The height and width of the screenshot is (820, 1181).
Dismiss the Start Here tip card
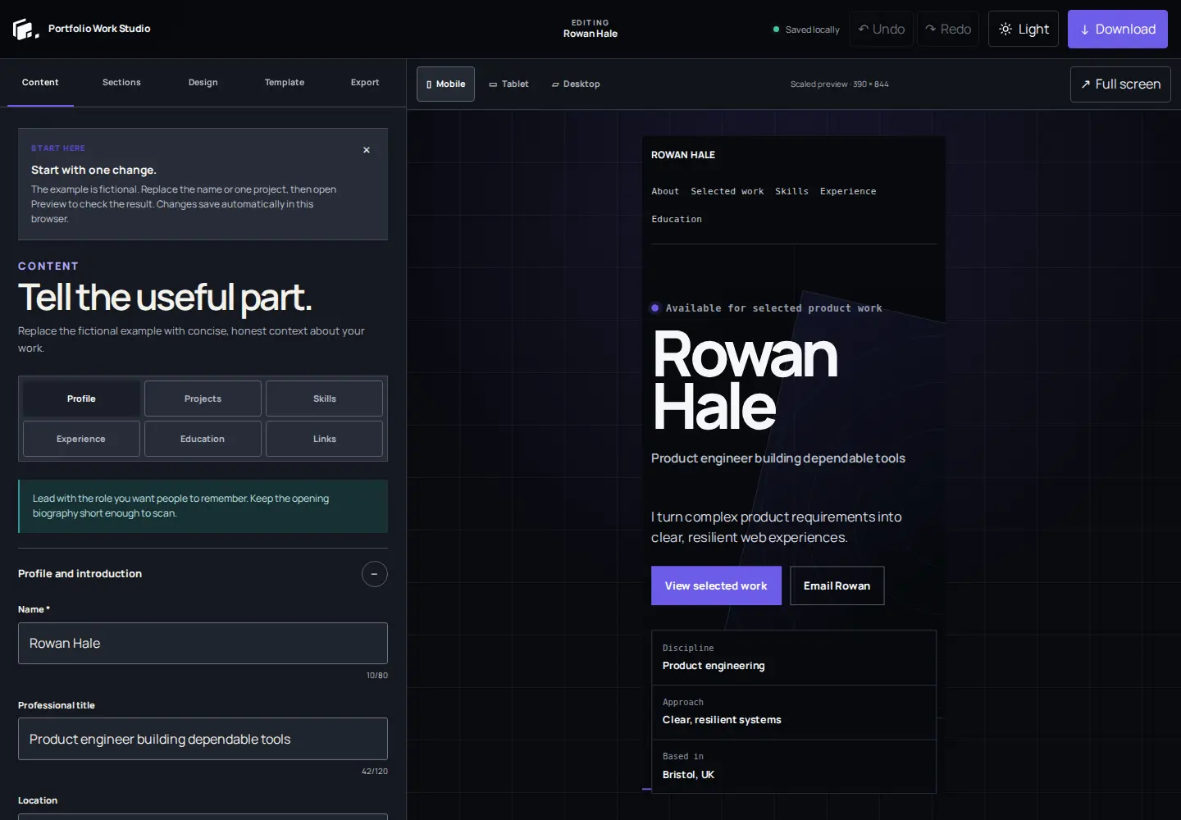pyautogui.click(x=367, y=150)
